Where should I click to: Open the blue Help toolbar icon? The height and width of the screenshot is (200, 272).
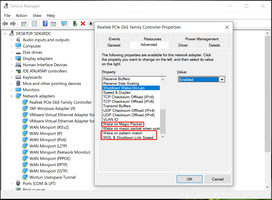click(45, 24)
